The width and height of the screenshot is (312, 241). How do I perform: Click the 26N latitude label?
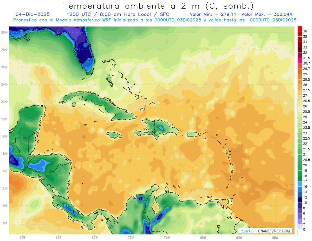coord(4,67)
